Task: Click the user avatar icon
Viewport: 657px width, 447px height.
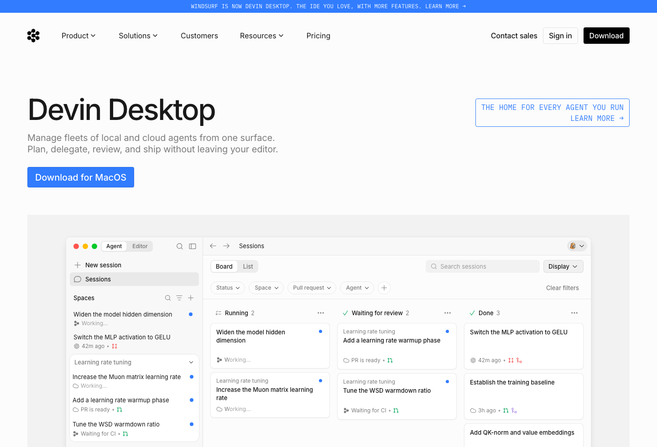Action: pyautogui.click(x=573, y=246)
